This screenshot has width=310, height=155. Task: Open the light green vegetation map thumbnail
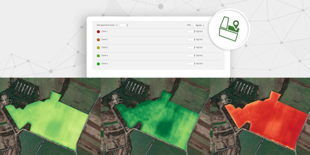(x=50, y=116)
